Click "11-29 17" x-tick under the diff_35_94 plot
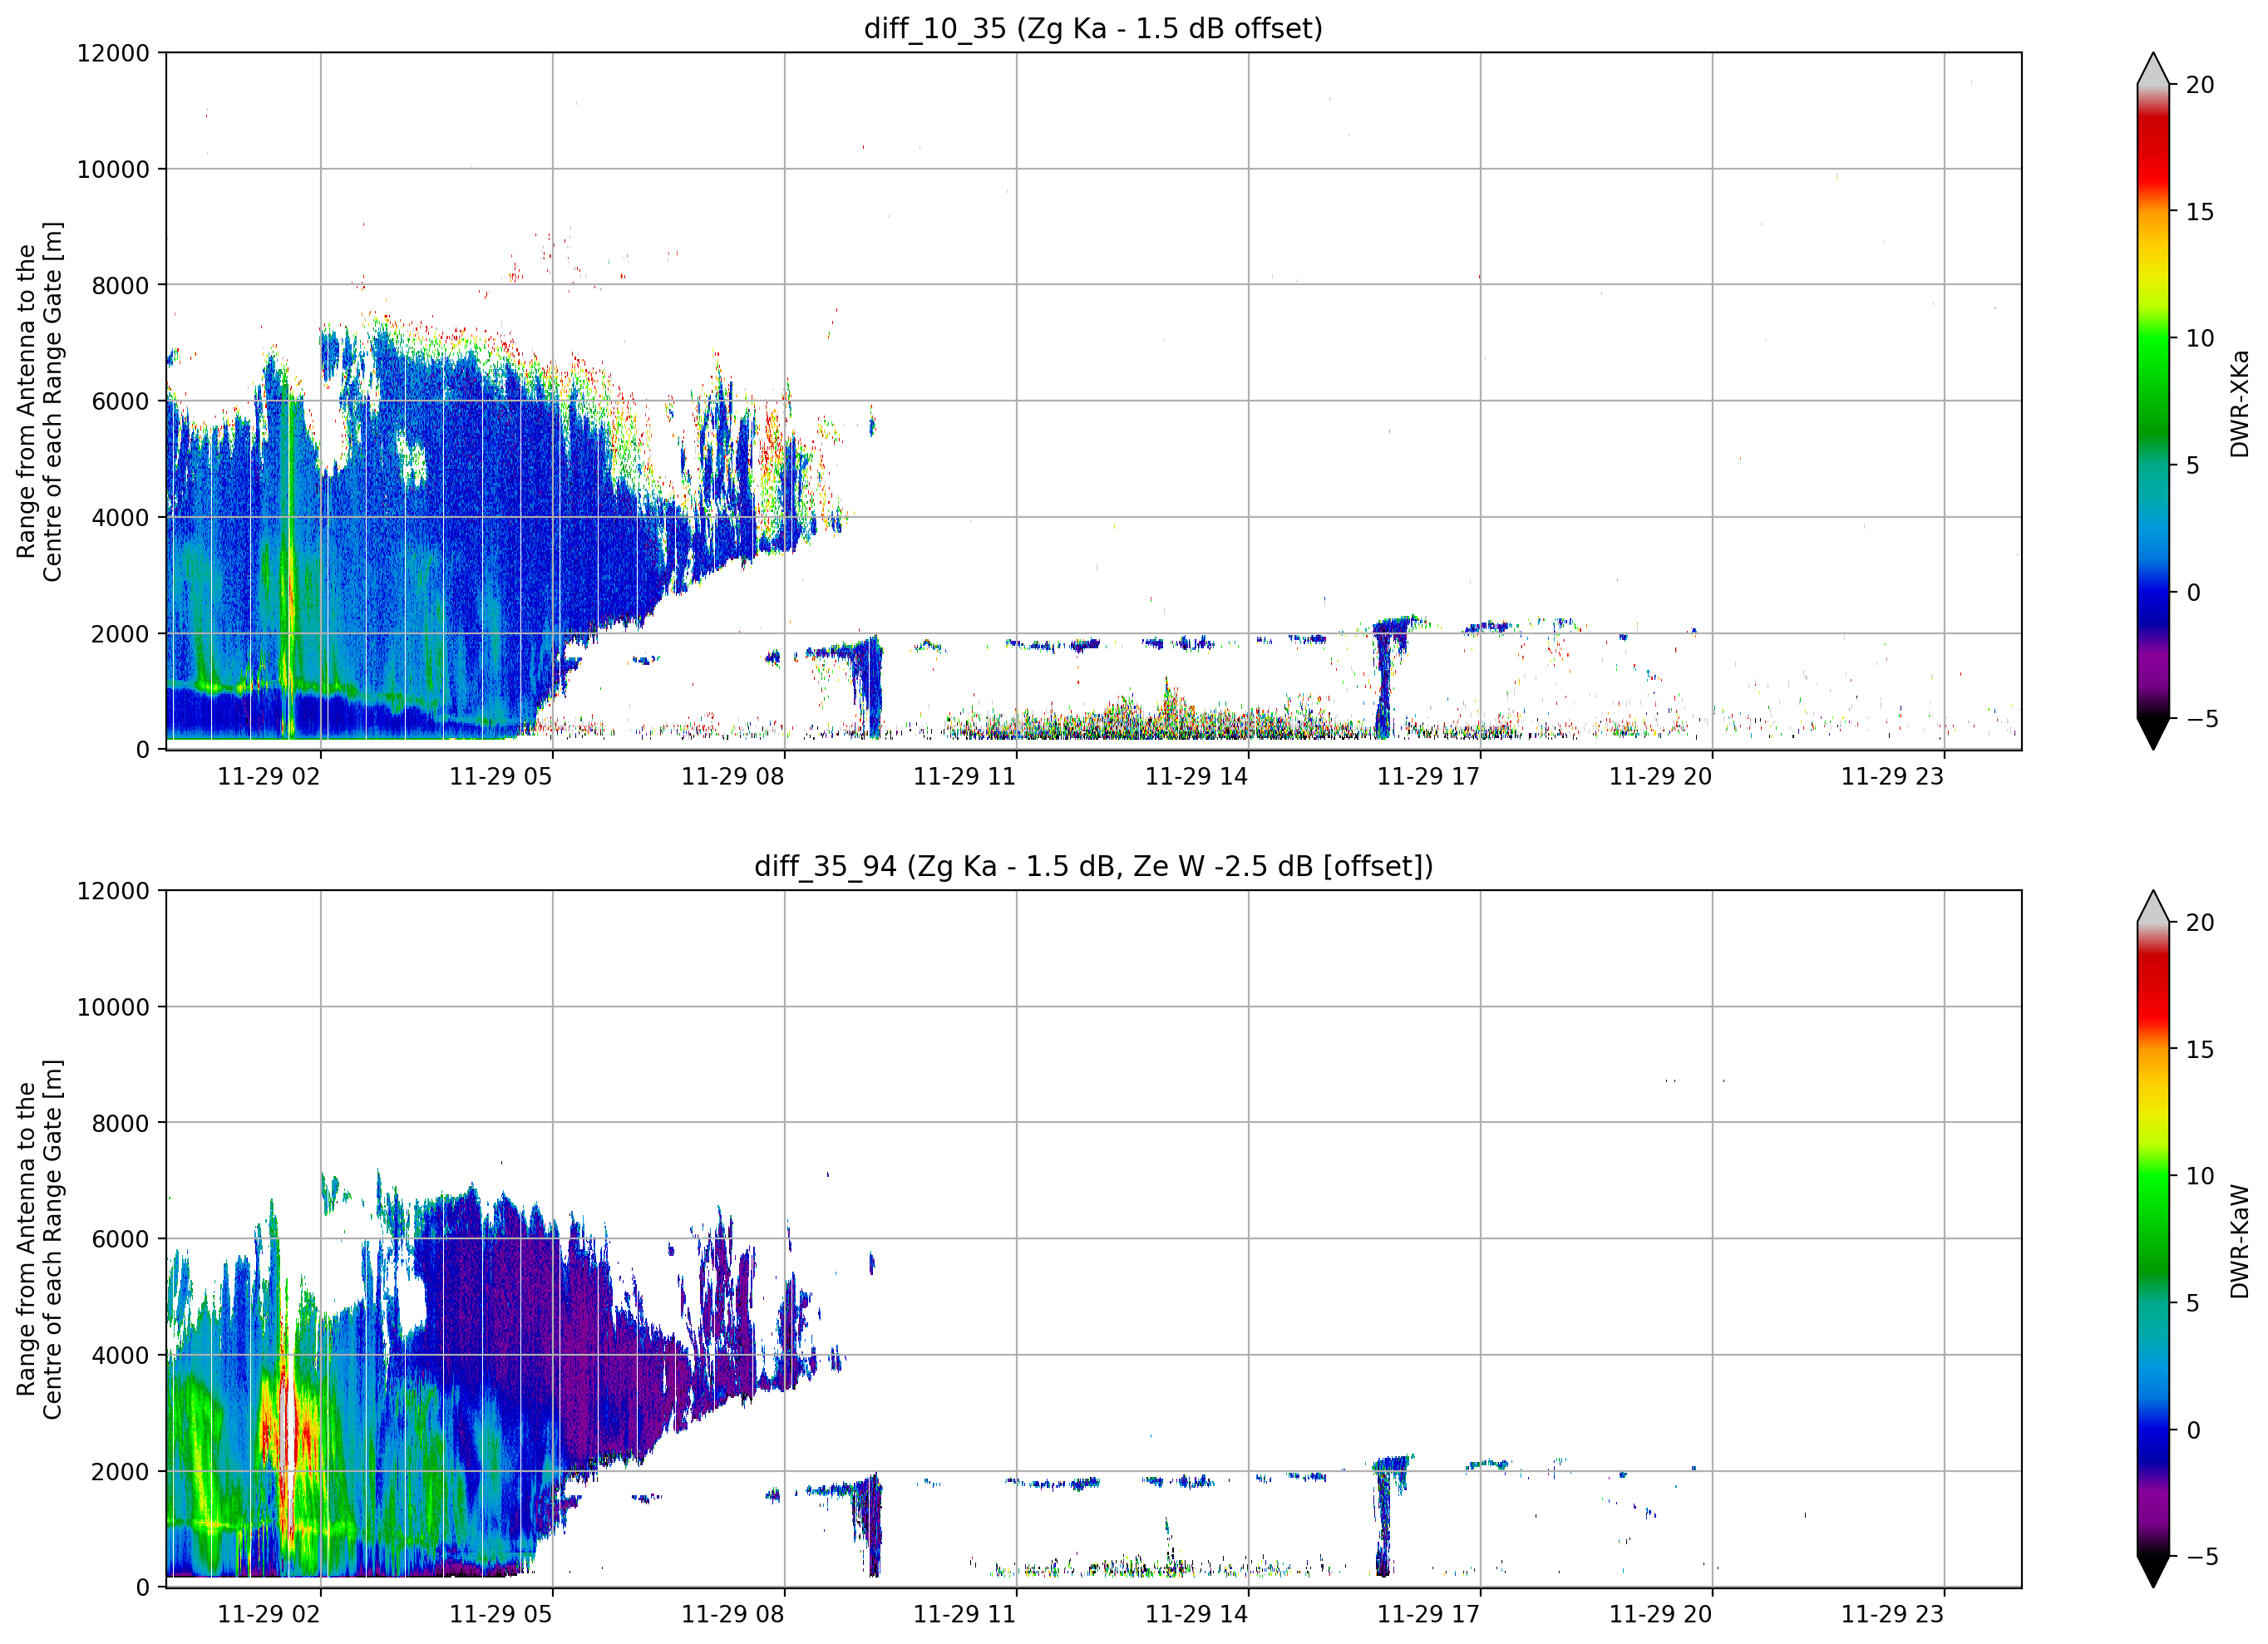This screenshot has height=1644, width=2268. point(1429,1614)
